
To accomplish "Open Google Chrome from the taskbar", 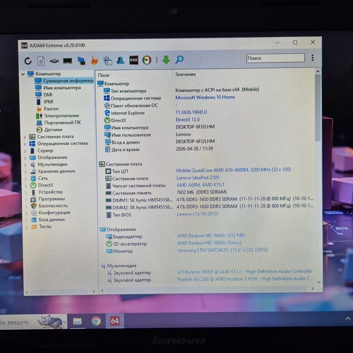I will pos(96,321).
